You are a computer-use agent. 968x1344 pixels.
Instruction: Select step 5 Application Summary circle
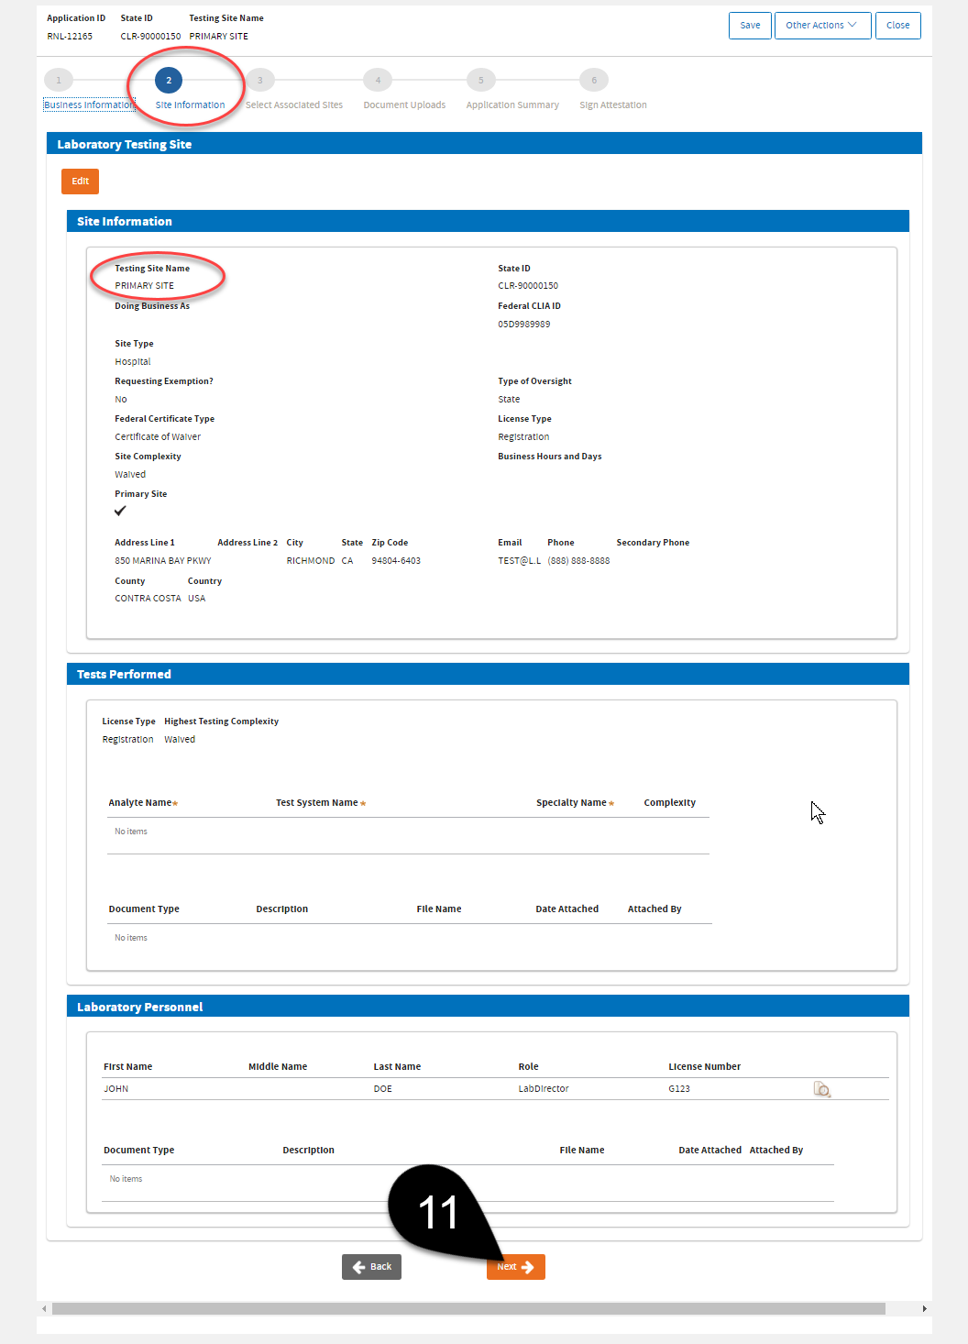coord(480,80)
